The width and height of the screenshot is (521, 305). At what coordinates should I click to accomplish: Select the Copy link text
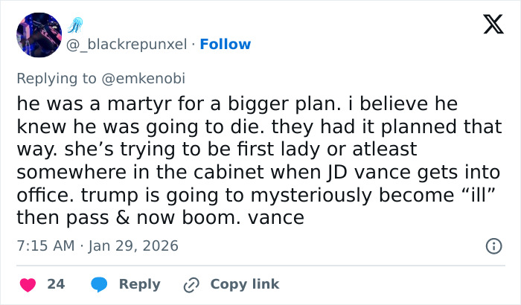click(x=245, y=284)
